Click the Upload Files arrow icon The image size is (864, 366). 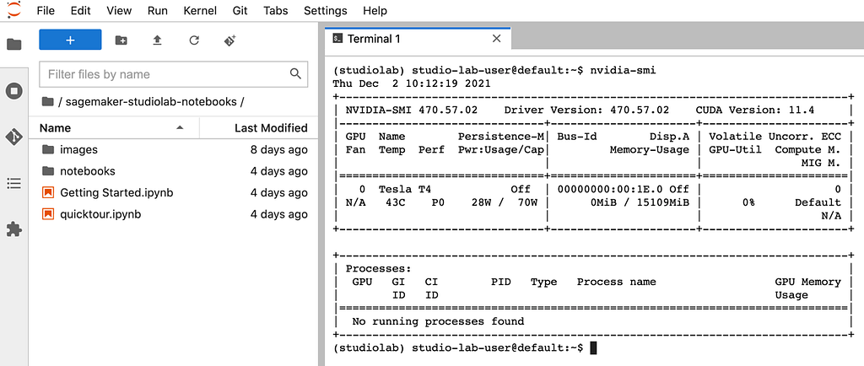(x=157, y=40)
